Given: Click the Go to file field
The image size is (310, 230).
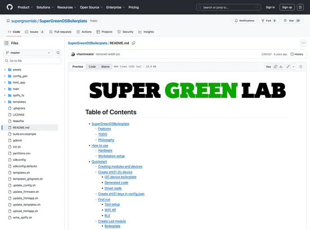Looking at the screenshot, I should click(32, 61).
